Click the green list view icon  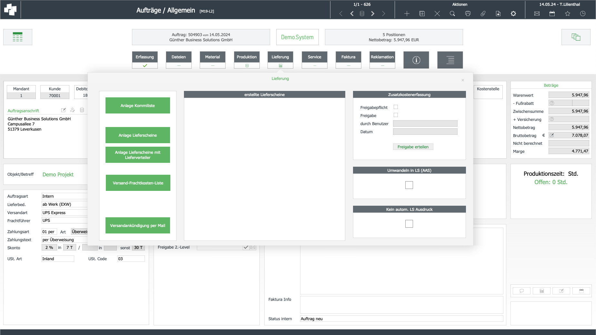click(x=18, y=37)
